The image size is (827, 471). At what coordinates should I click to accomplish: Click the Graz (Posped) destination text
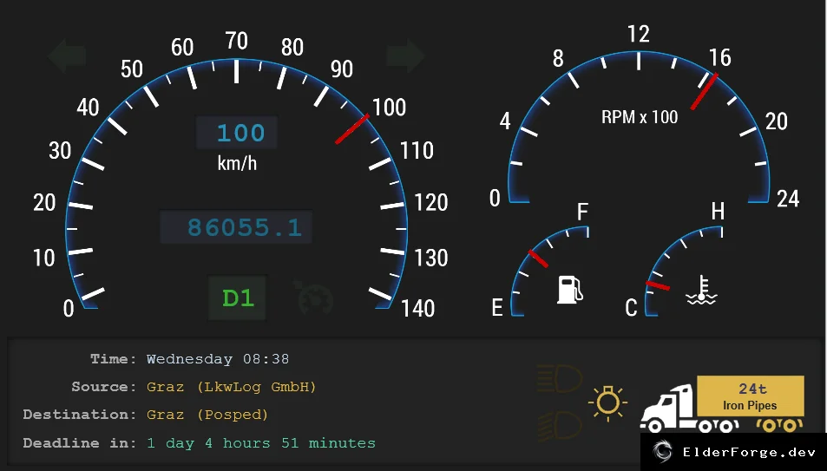[207, 415]
